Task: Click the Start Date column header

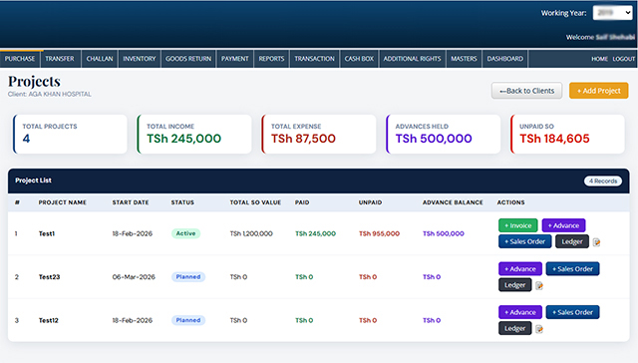Action: (131, 202)
